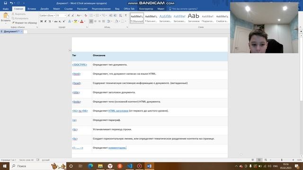The height and width of the screenshot is (170, 303).
Task: Click the <!DOCTYPE> link in table
Action: pos(80,65)
